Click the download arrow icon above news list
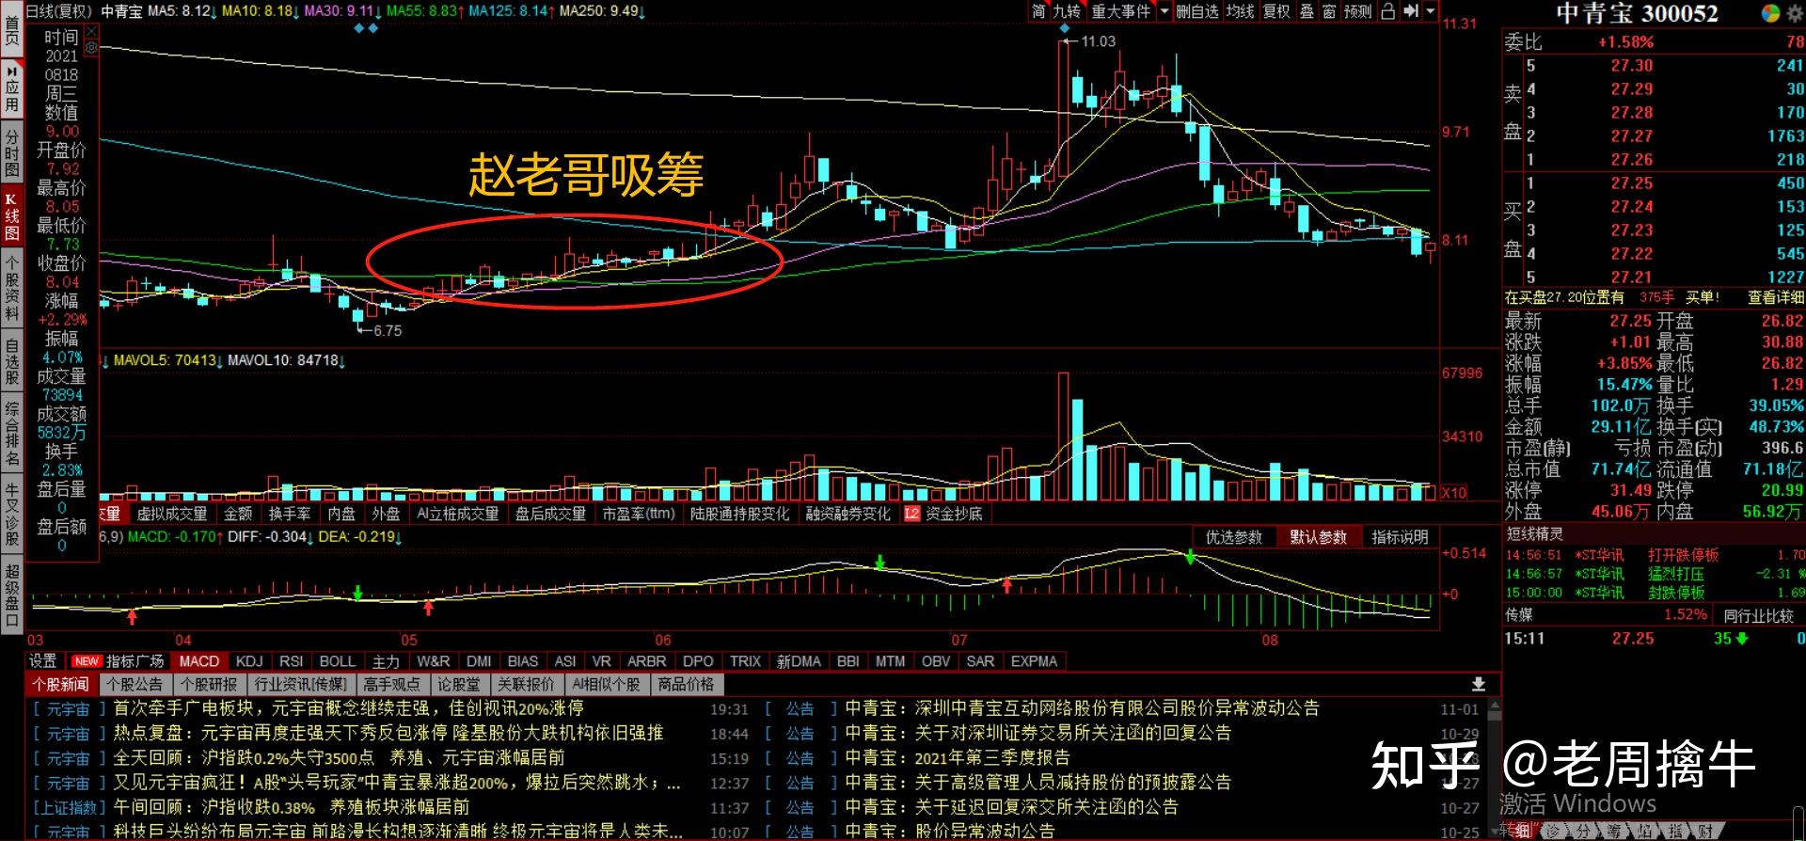The image size is (1806, 841). (1479, 684)
